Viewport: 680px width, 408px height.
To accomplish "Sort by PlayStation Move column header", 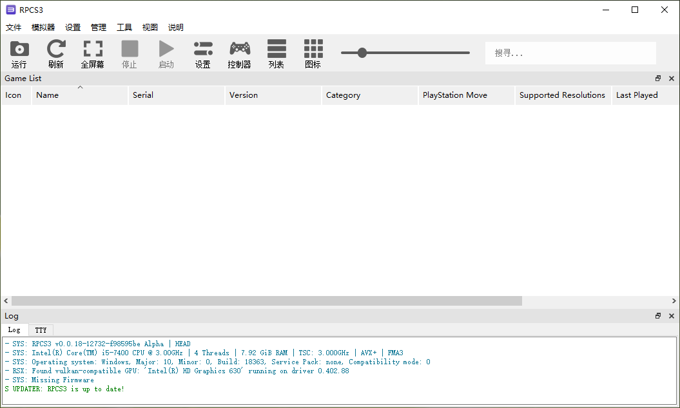I will (x=467, y=95).
